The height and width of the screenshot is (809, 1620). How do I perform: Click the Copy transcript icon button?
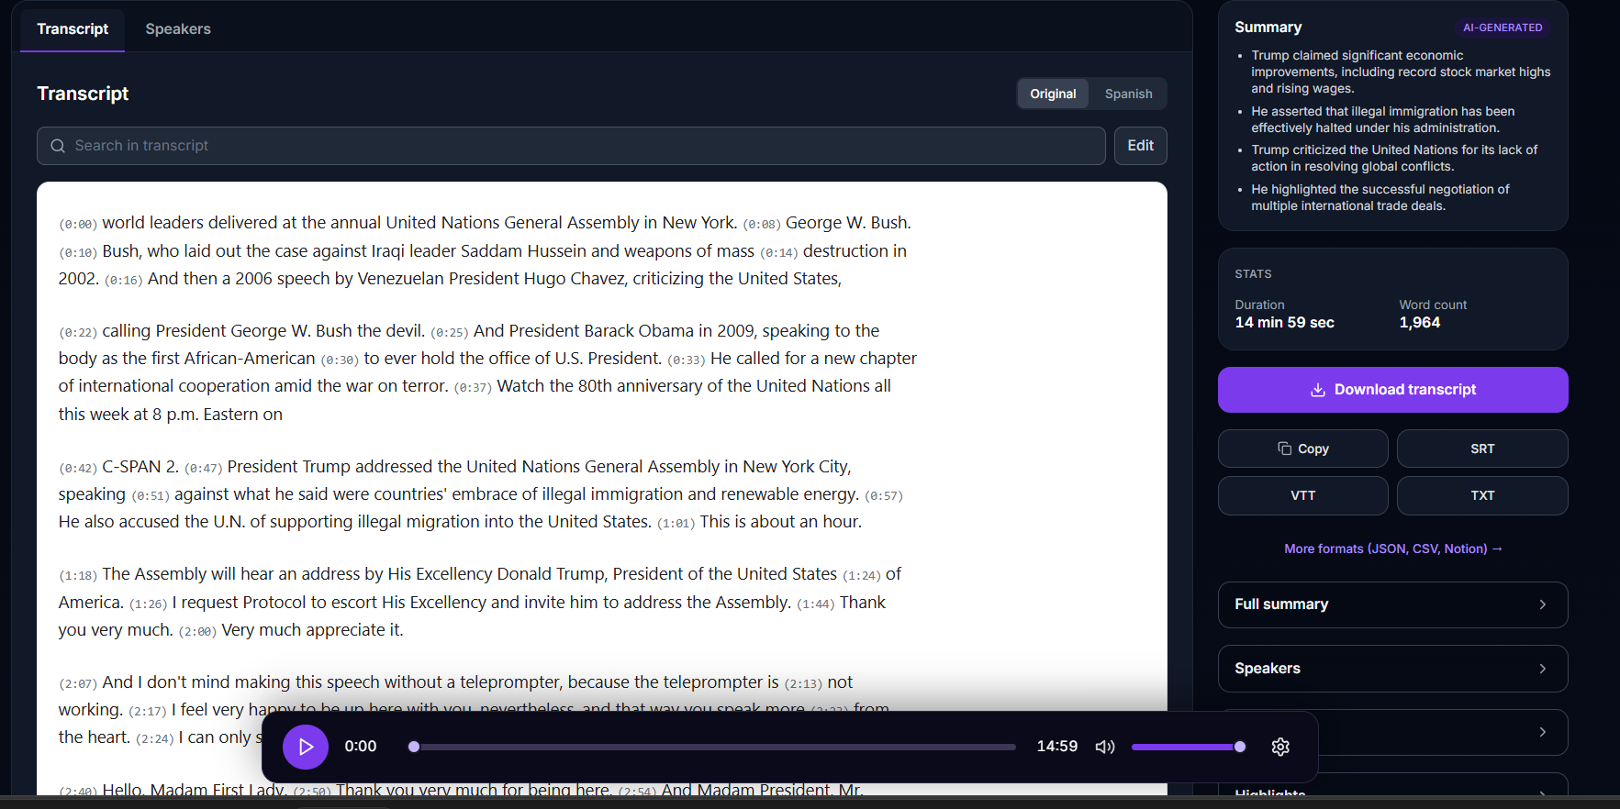(1302, 449)
